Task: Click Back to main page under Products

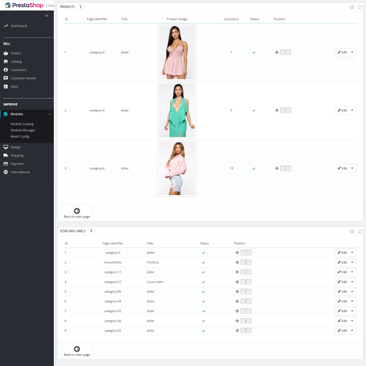Action: tap(77, 213)
